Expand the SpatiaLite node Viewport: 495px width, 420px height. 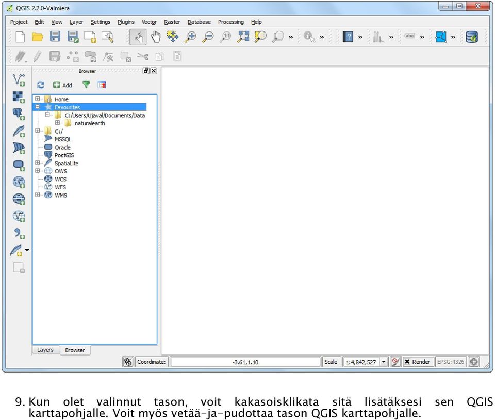click(37, 163)
